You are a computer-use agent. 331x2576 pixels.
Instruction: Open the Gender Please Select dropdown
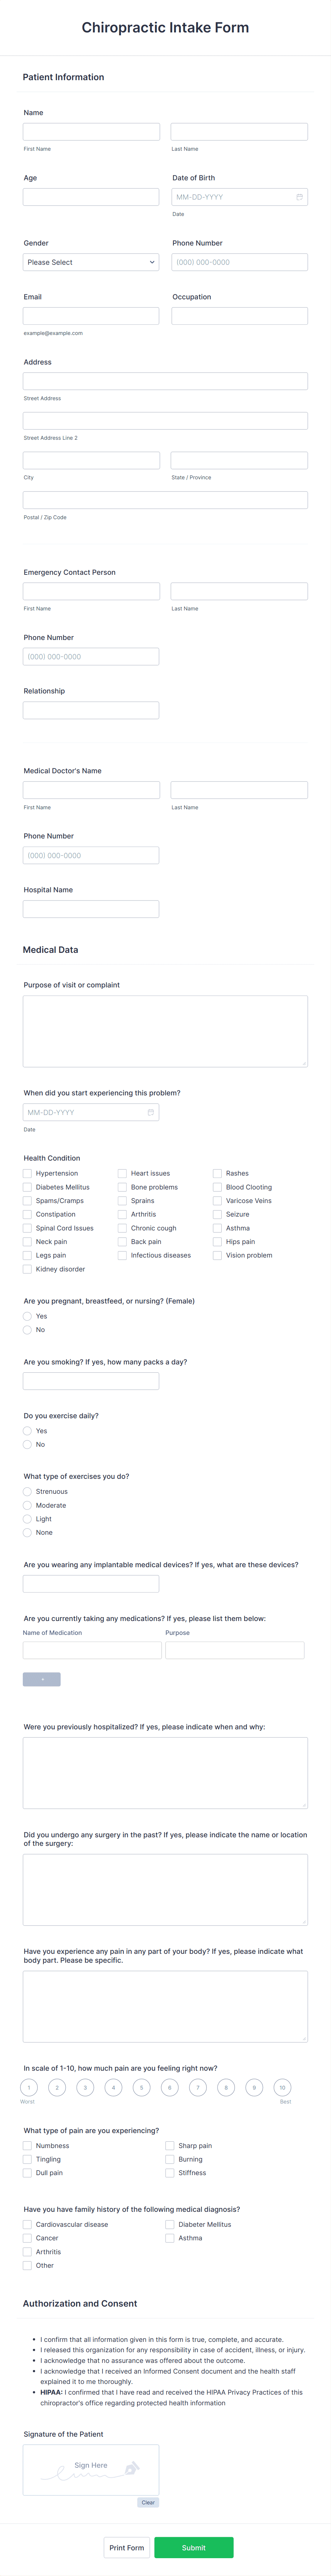[91, 262]
